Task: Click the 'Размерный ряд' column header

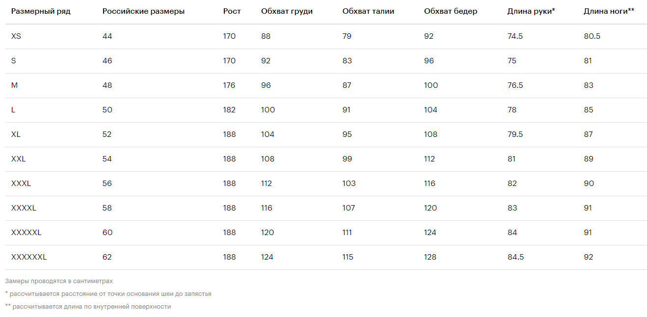Action: (41, 11)
